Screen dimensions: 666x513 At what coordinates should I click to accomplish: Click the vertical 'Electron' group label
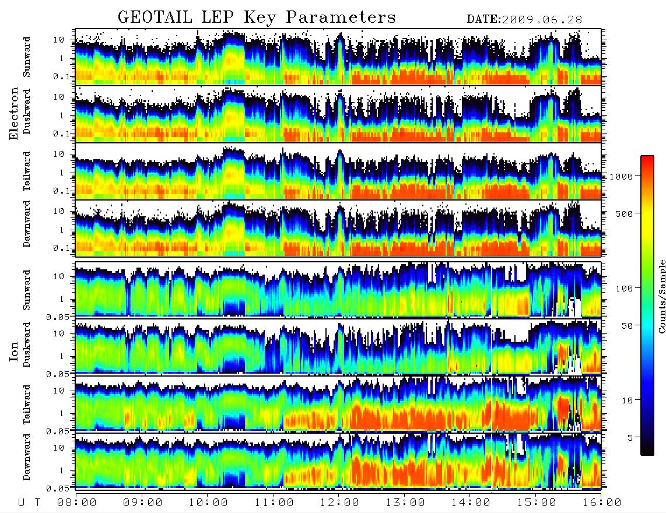pos(14,114)
